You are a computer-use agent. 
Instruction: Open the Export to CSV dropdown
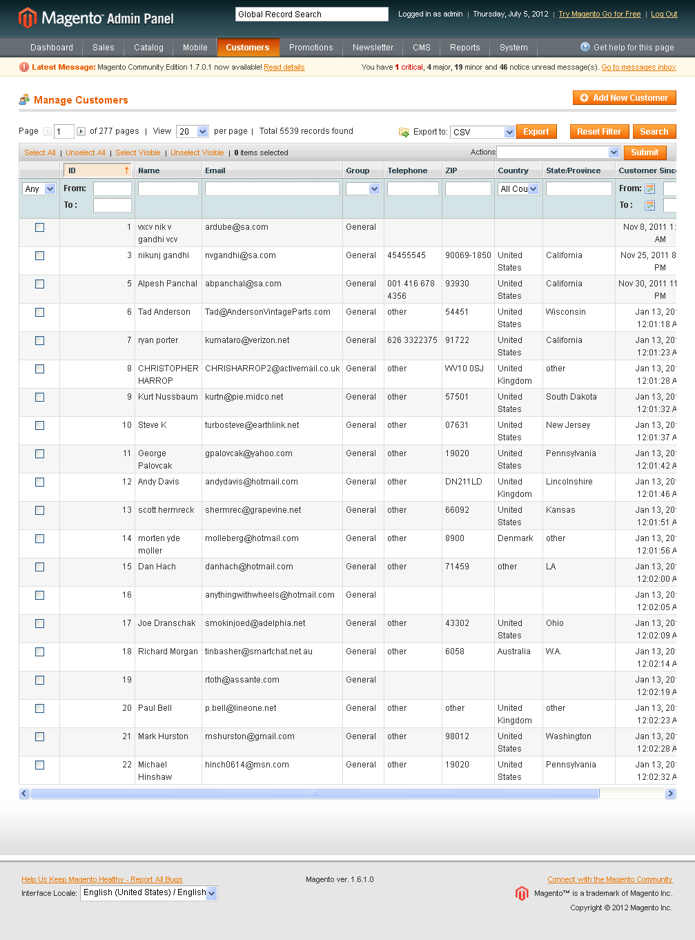click(x=482, y=132)
